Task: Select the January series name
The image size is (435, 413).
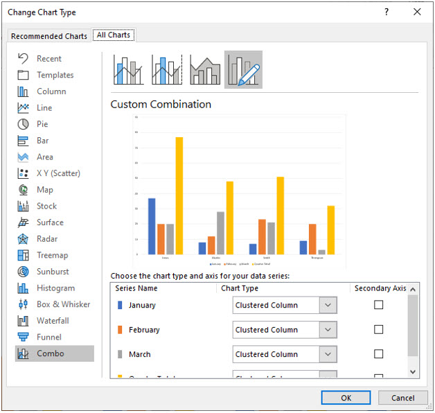Action: (142, 305)
